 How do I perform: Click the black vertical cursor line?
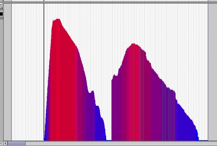(44, 72)
